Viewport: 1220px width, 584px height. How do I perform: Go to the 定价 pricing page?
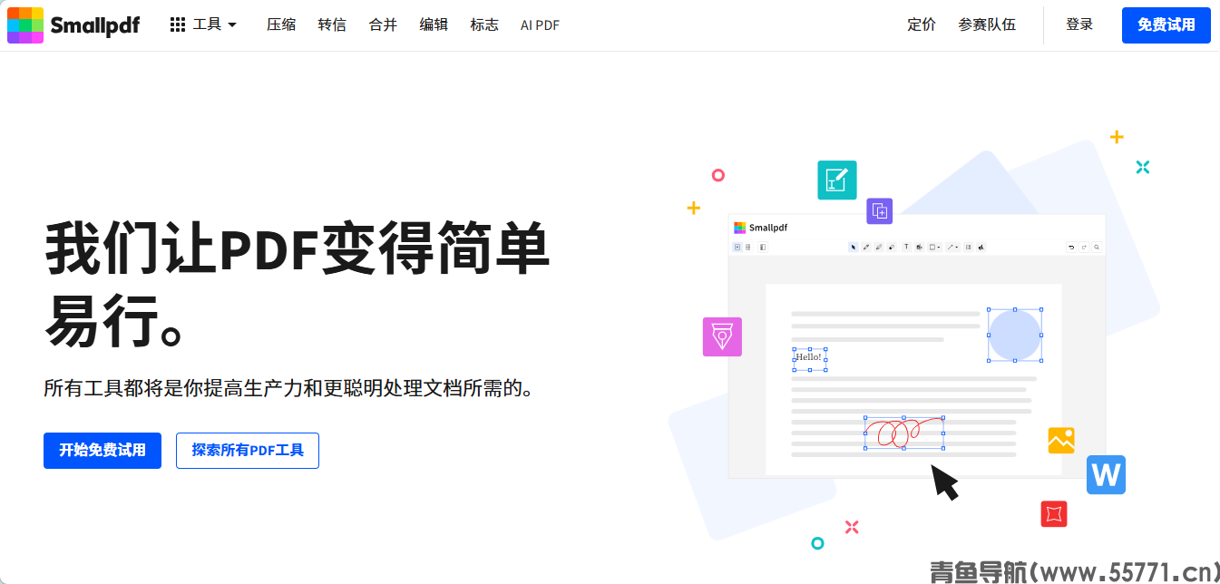click(x=922, y=25)
